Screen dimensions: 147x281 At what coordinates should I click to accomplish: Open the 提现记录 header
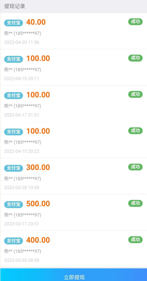[15, 7]
